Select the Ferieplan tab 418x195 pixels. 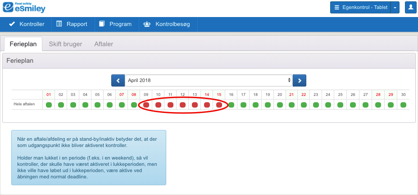[23, 44]
